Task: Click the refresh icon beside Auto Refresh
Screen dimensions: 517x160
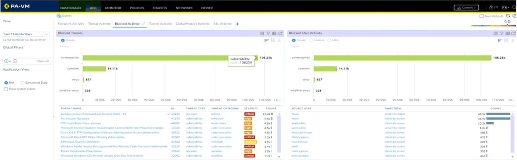Action: tap(508, 16)
